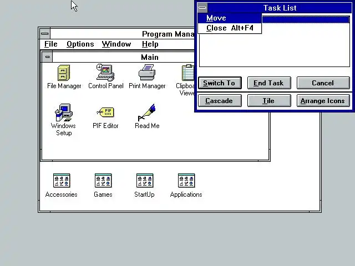Open the Windows Setup icon
Image resolution: width=355 pixels, height=266 pixels.
(x=64, y=112)
